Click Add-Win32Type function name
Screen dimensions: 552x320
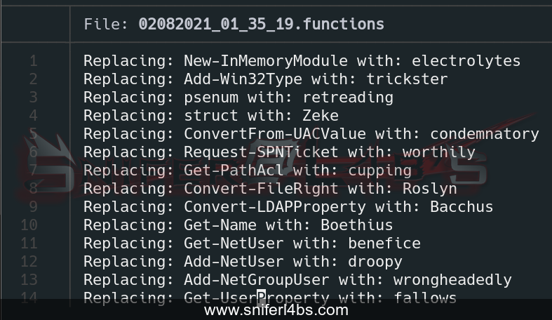click(x=243, y=79)
